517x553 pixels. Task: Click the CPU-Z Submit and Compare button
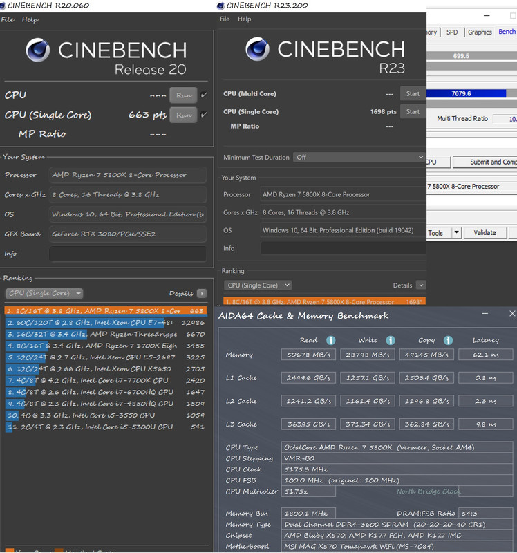[485, 162]
